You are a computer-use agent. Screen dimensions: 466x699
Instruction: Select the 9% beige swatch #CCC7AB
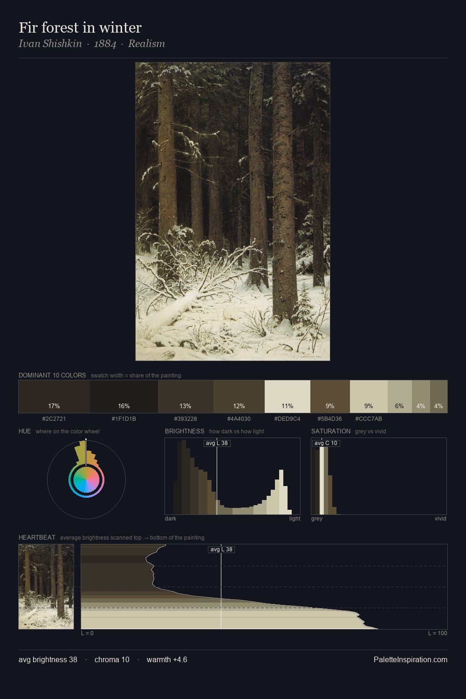[369, 397]
